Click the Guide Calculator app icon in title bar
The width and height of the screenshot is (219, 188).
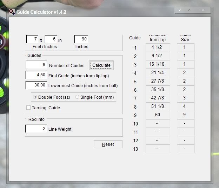12,12
